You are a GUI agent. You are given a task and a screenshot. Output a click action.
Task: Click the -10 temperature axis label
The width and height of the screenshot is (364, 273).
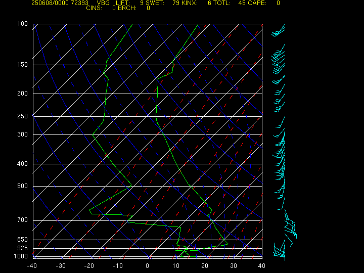pyautogui.click(x=118, y=266)
